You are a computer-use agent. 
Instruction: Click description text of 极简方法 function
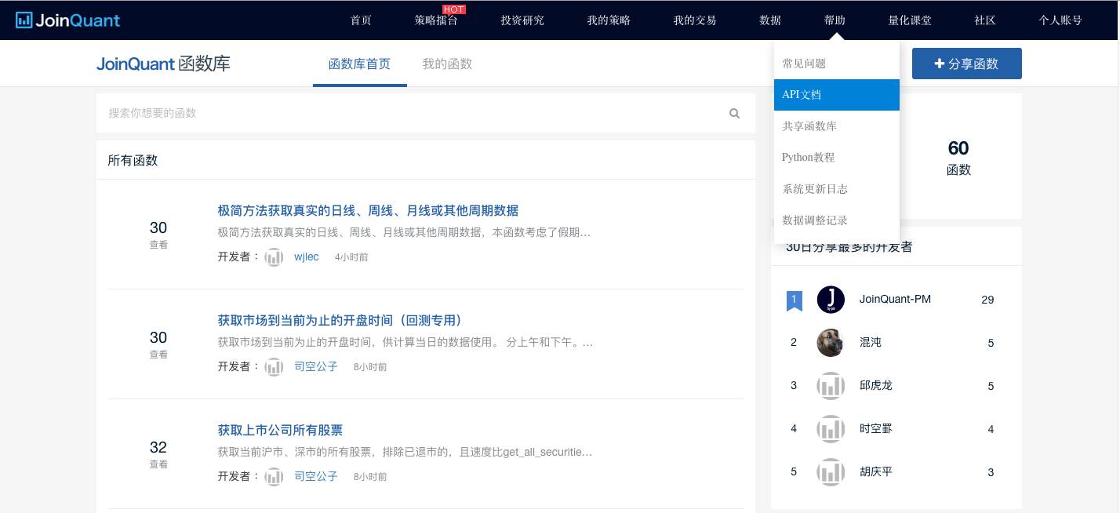404,233
